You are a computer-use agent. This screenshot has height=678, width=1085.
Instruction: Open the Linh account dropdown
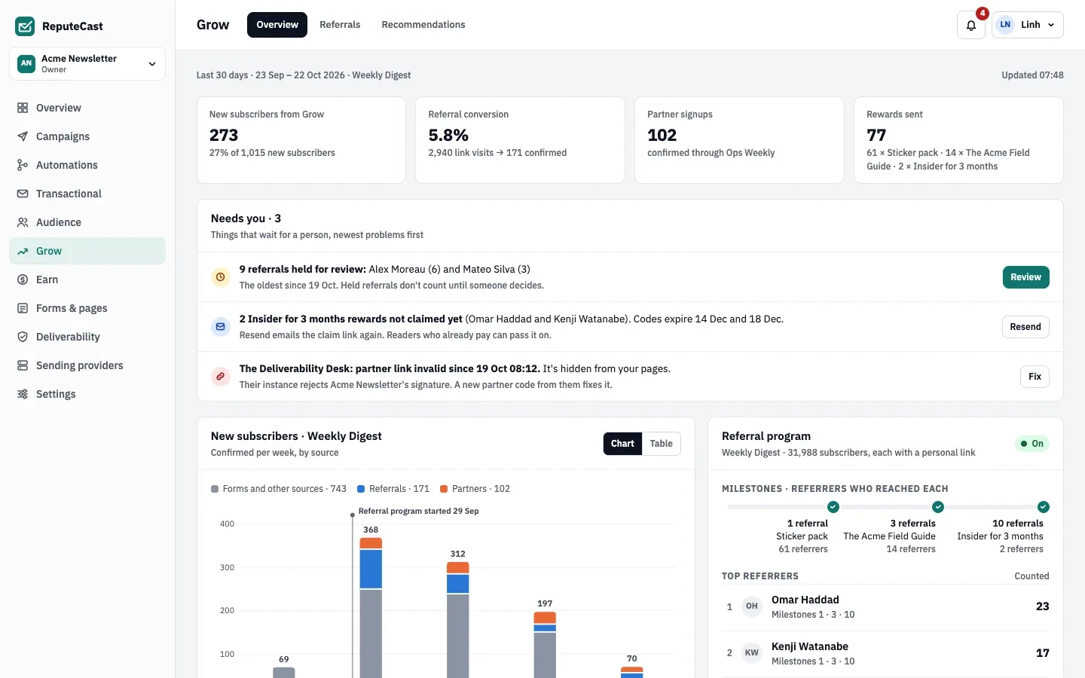tap(1028, 25)
